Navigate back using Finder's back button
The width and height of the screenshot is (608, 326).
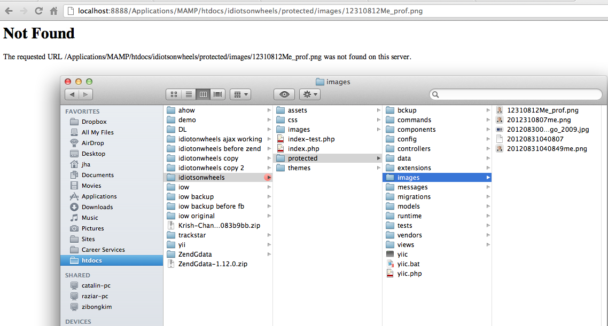(72, 94)
